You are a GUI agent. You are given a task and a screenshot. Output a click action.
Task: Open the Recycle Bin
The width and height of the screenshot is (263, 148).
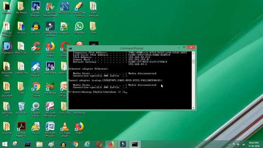pyautogui.click(x=21, y=108)
